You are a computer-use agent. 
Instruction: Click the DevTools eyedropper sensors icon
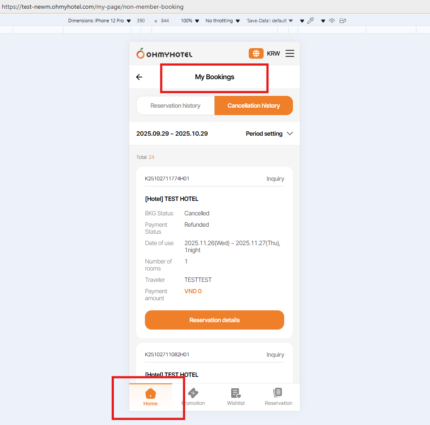pyautogui.click(x=310, y=21)
